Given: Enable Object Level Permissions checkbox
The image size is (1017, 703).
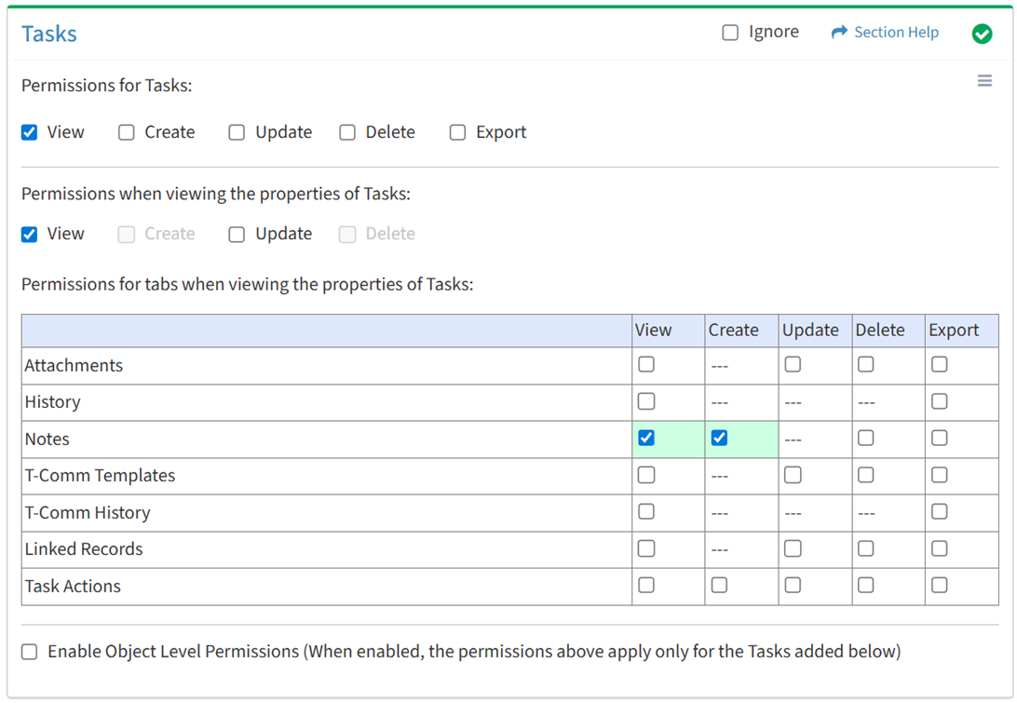Looking at the screenshot, I should (x=30, y=652).
